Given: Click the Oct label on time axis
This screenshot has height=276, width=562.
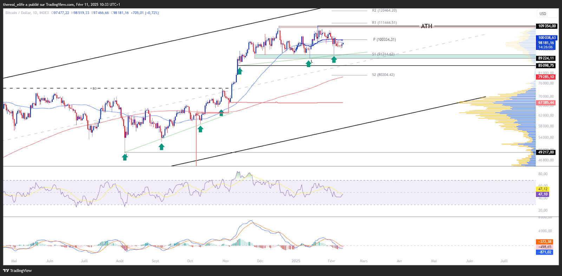Looking at the screenshot, I should click(x=190, y=261).
